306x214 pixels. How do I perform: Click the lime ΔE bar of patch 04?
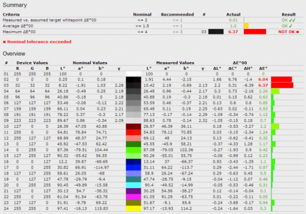coord(275,90)
